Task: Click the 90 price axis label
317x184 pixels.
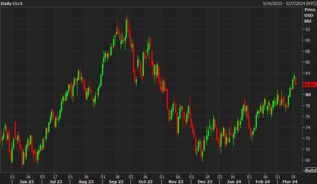Action: [307, 40]
